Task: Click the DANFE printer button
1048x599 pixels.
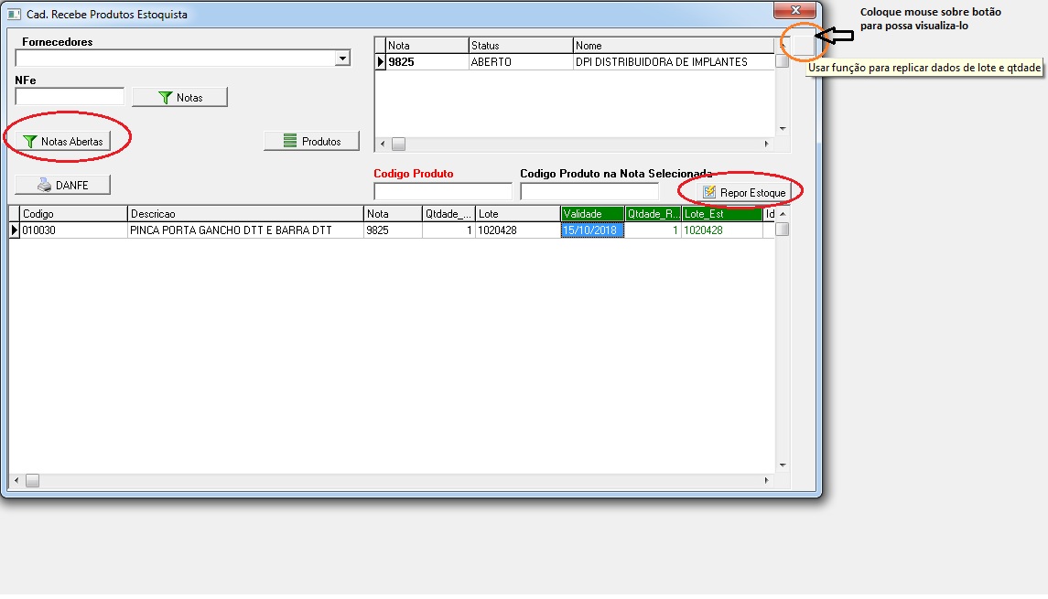Action: (62, 185)
